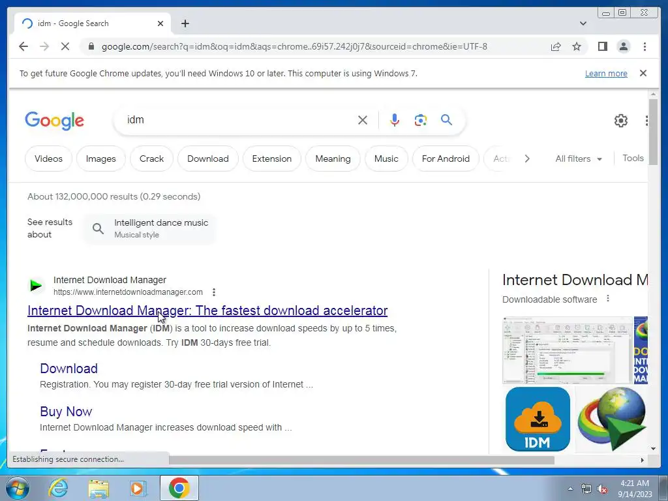The height and width of the screenshot is (501, 668).
Task: Select the For Android filter chip
Action: 446,159
